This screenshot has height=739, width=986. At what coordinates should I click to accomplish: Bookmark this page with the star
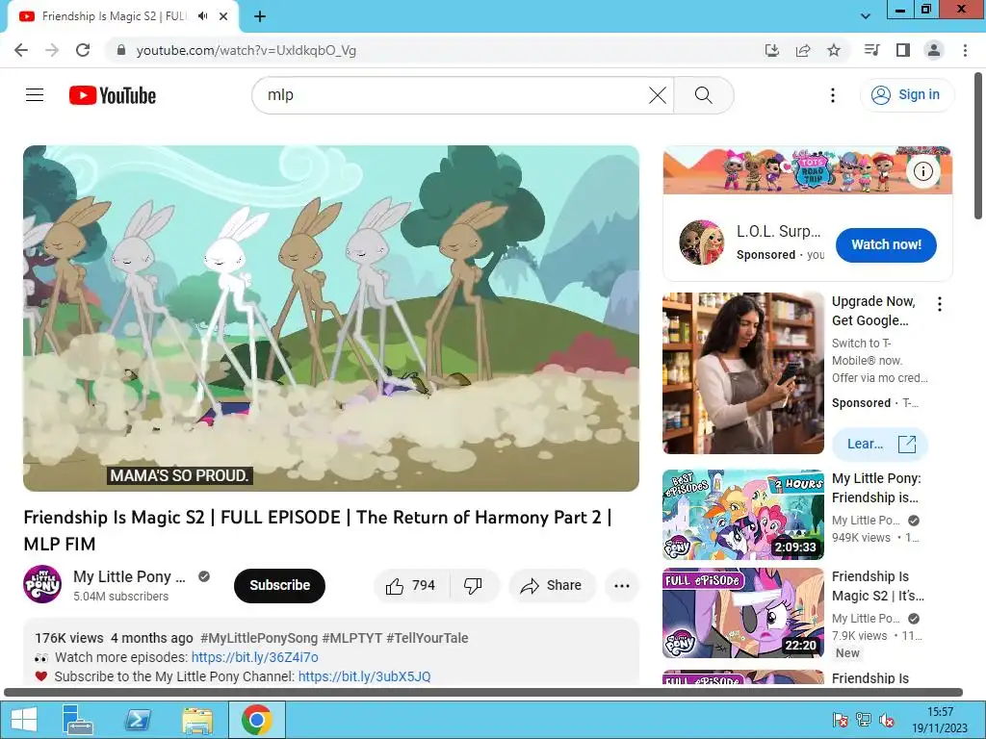coord(834,50)
